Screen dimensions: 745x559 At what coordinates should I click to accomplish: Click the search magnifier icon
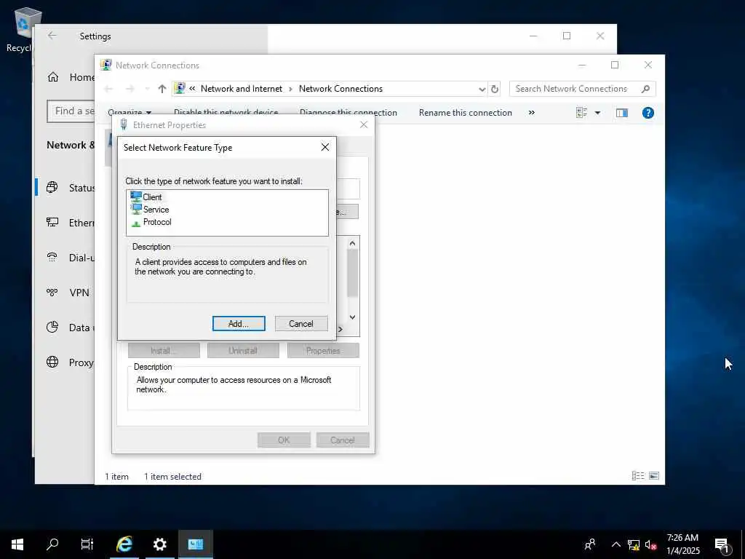(645, 89)
